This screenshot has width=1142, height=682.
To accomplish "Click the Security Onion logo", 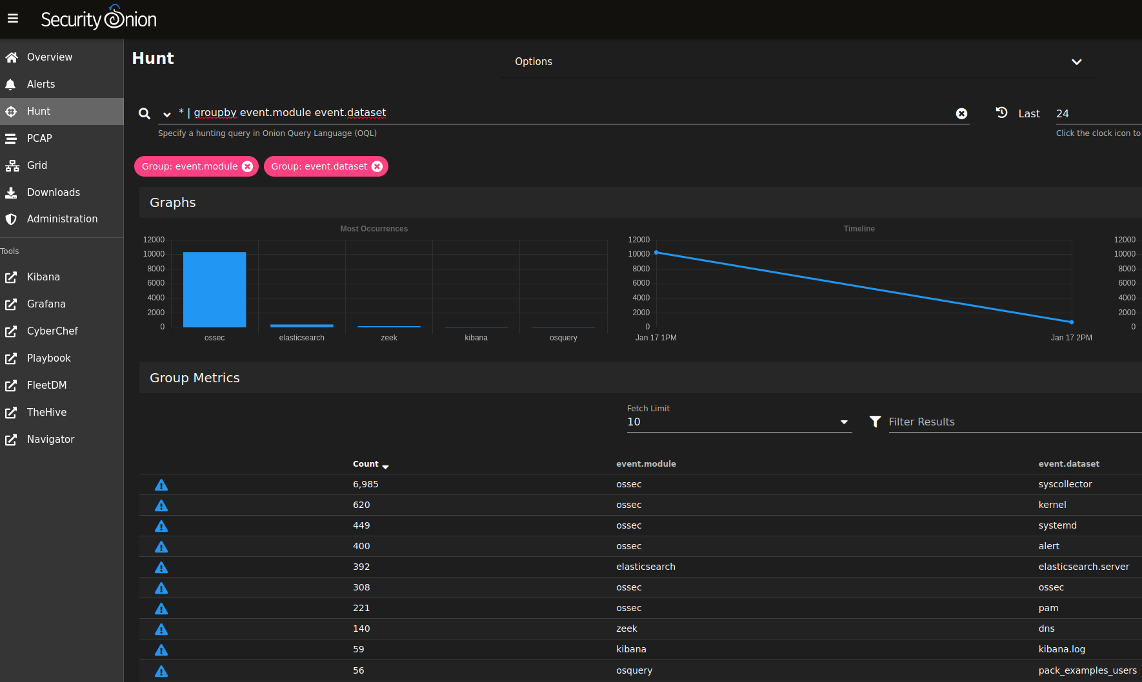I will click(x=99, y=18).
